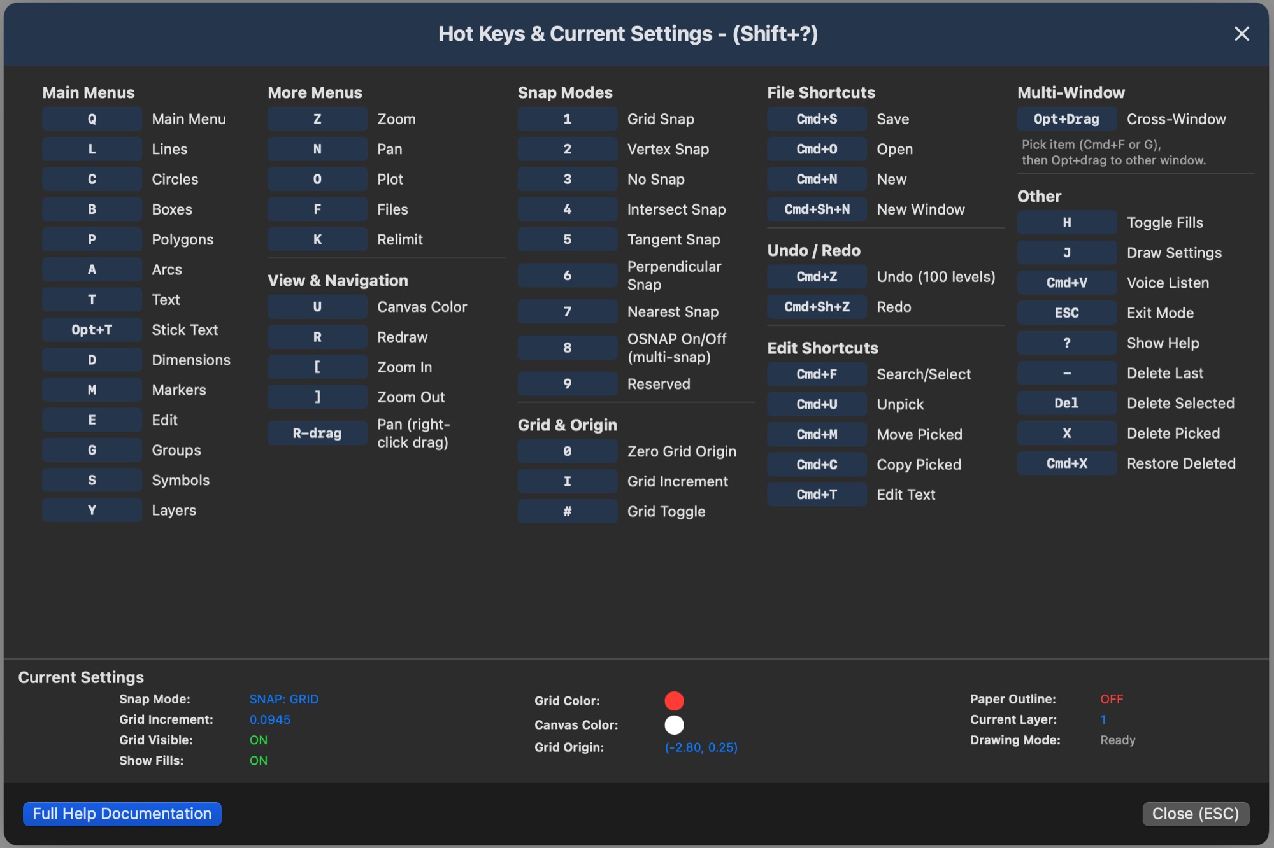
Task: Click the white Canvas Color swatch
Action: pos(674,725)
